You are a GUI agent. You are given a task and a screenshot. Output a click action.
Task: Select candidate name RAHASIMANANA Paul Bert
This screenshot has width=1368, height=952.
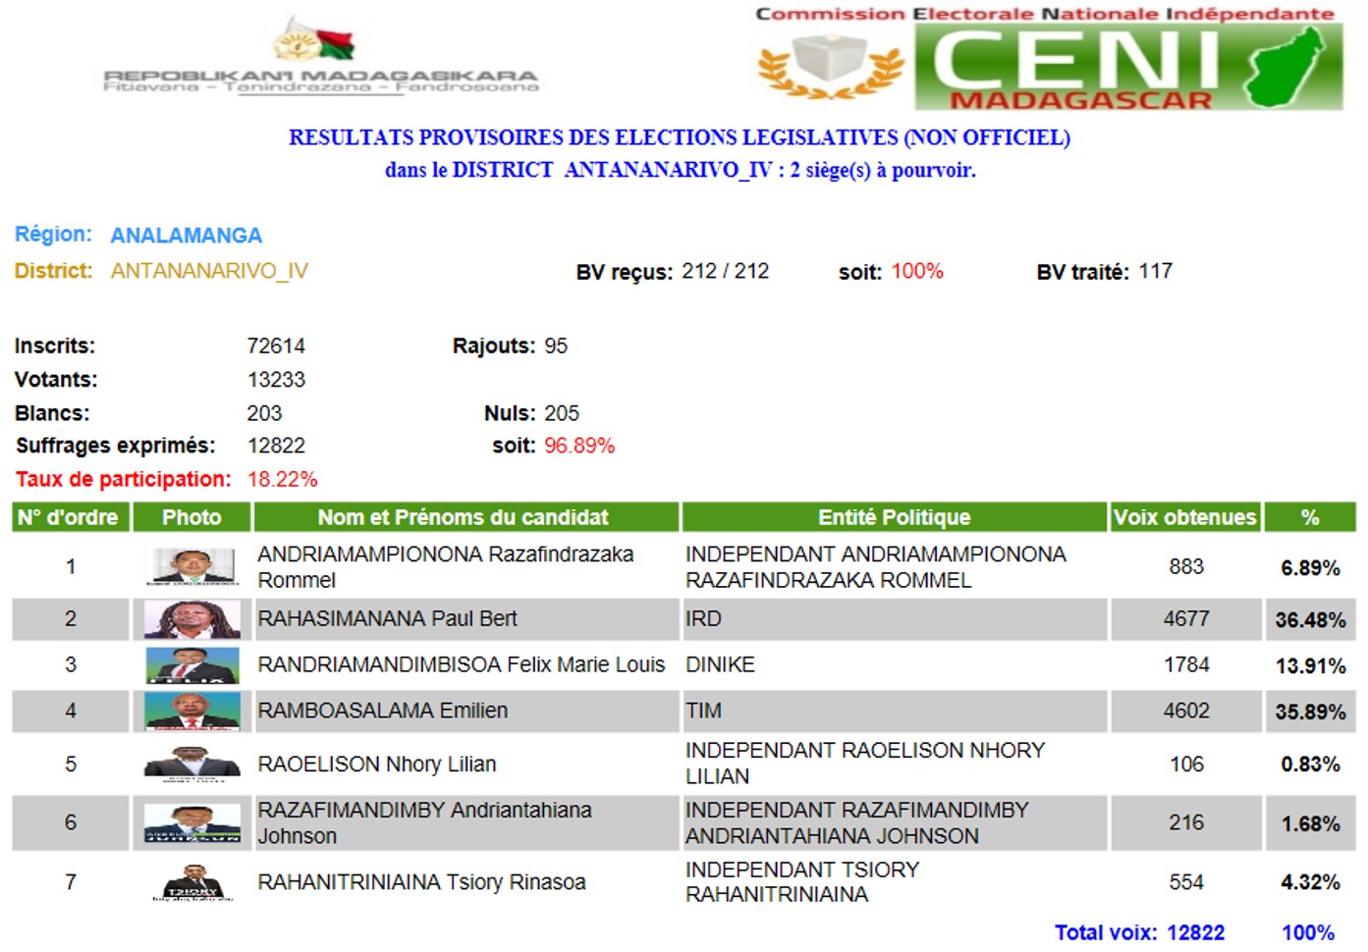(387, 618)
